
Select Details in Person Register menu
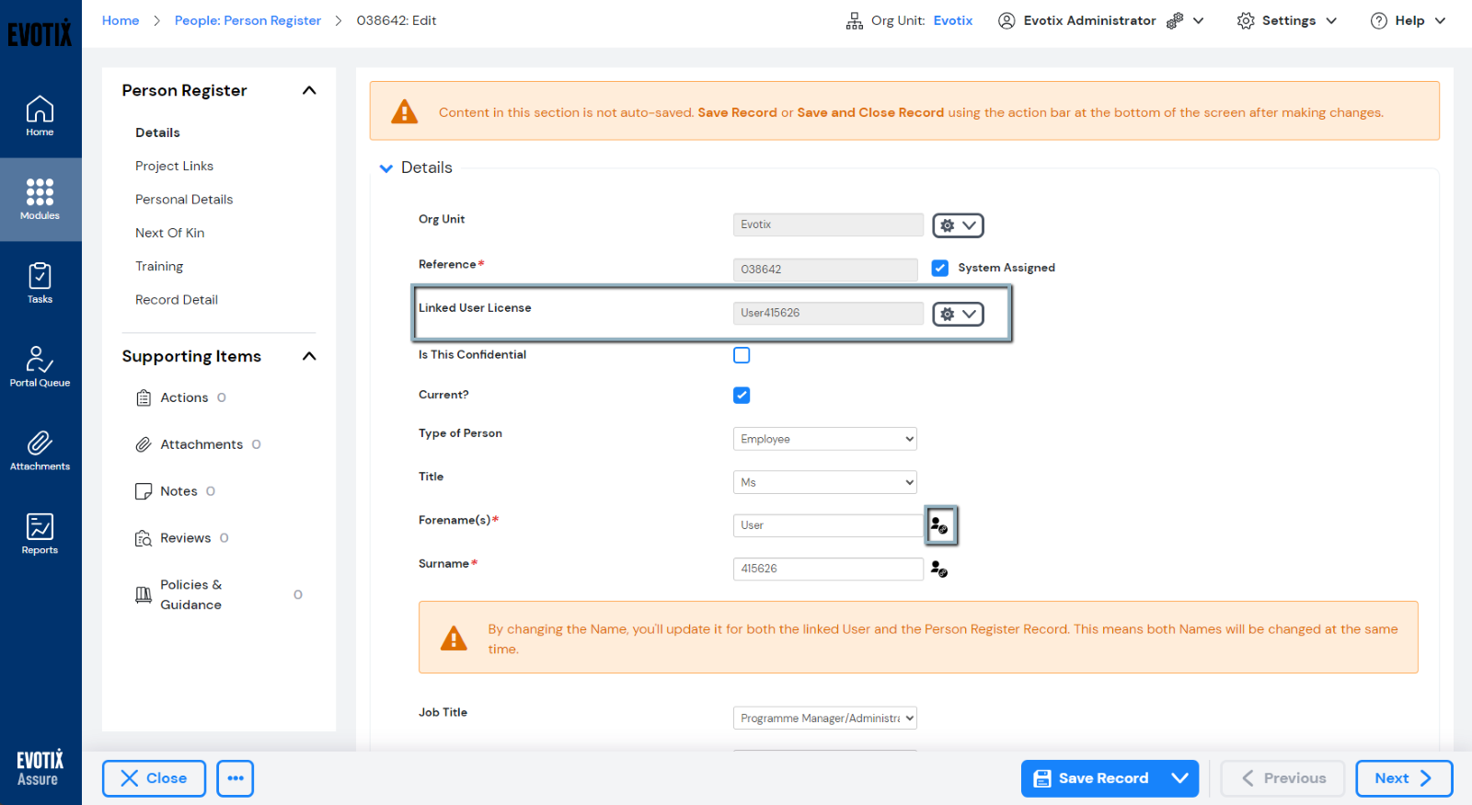[x=157, y=132]
